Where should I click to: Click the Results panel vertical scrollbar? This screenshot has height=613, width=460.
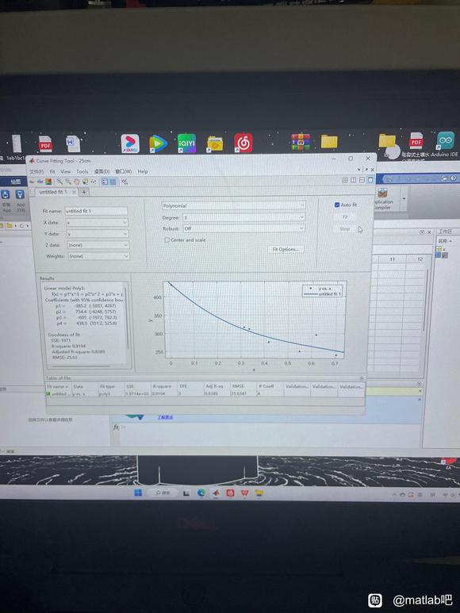click(128, 319)
